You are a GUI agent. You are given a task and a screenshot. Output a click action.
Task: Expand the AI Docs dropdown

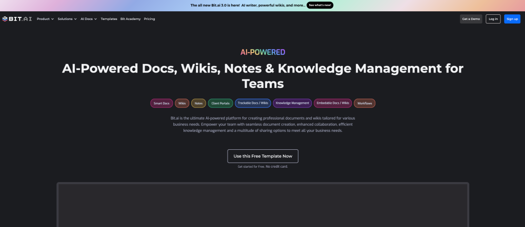88,19
